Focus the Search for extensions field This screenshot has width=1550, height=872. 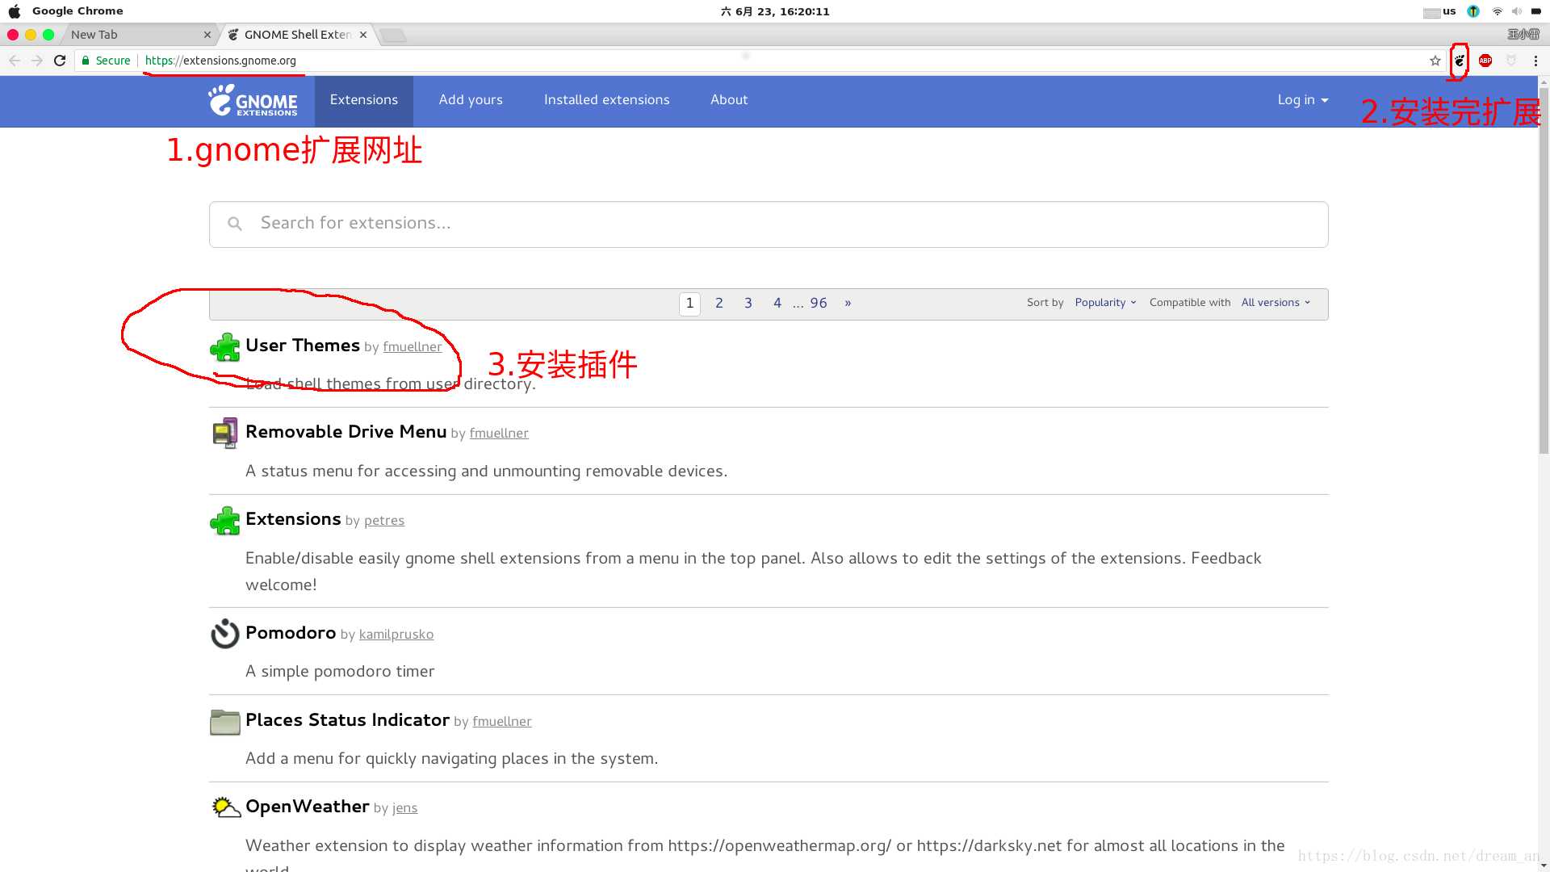[x=769, y=224]
